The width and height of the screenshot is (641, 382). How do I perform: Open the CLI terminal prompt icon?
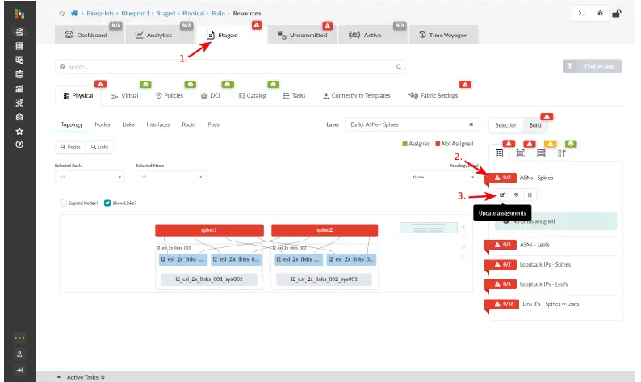[581, 14]
